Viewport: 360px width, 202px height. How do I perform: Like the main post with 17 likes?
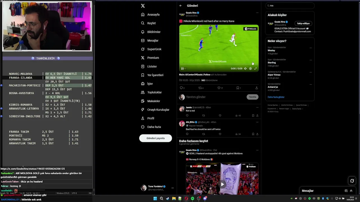[x=219, y=88]
